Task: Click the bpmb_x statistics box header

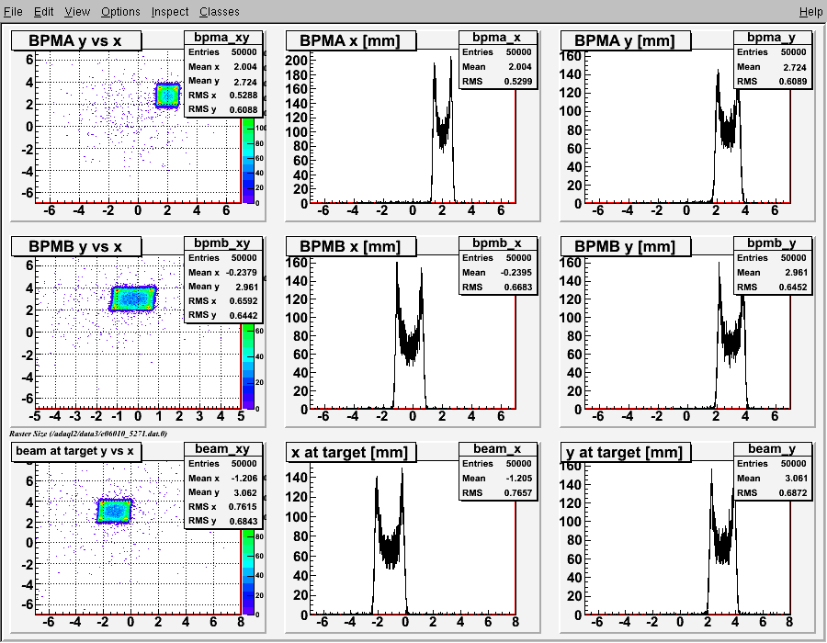Action: (497, 243)
